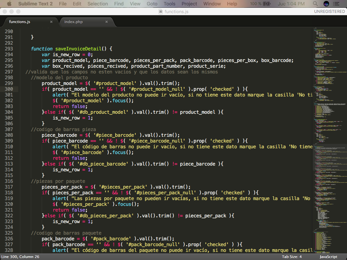This screenshot has width=347, height=260.
Task: Open the Goto menu
Action: pos(152,4)
